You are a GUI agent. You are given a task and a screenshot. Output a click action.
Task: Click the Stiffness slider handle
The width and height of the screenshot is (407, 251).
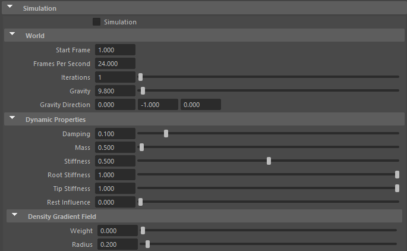[x=269, y=161]
